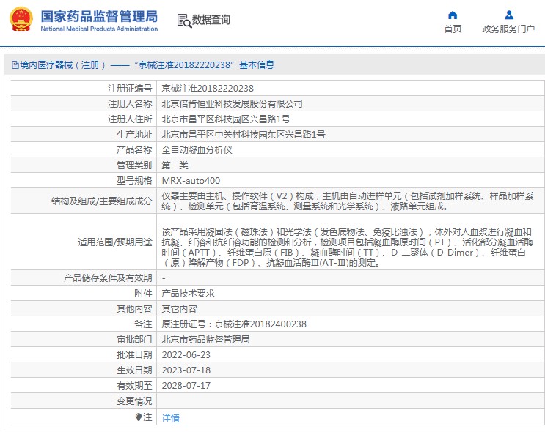This screenshot has height=432, width=545.
Task: Select the product name 全自动凝血分析仪
Action: pyautogui.click(x=197, y=149)
